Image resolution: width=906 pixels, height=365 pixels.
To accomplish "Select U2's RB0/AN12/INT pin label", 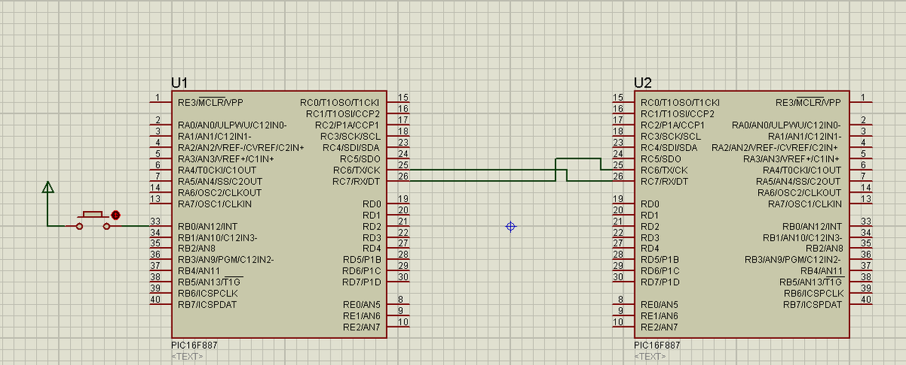I will 812,226.
